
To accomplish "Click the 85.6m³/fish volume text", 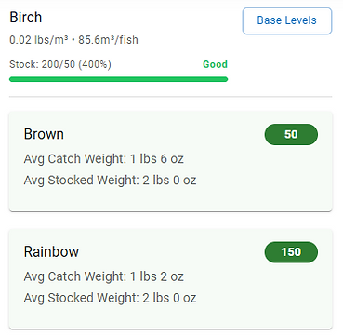I will pos(108,40).
